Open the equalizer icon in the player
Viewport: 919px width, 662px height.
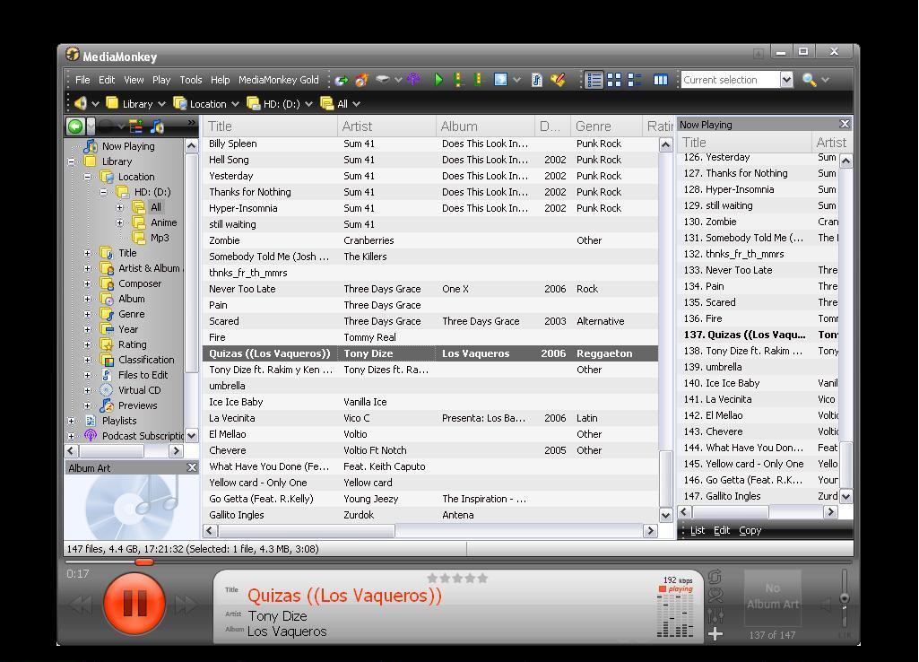[x=715, y=616]
